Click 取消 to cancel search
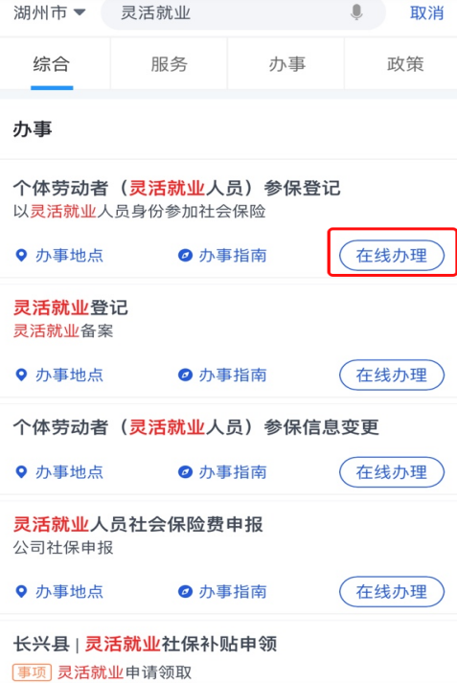457x683 pixels. tap(426, 13)
